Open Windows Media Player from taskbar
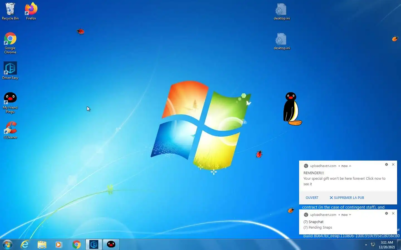This screenshot has height=250, width=401. tap(58, 244)
